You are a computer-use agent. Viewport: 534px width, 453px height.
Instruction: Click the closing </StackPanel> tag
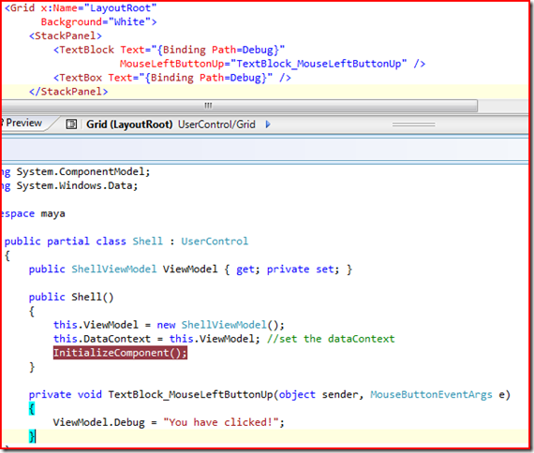pos(68,92)
